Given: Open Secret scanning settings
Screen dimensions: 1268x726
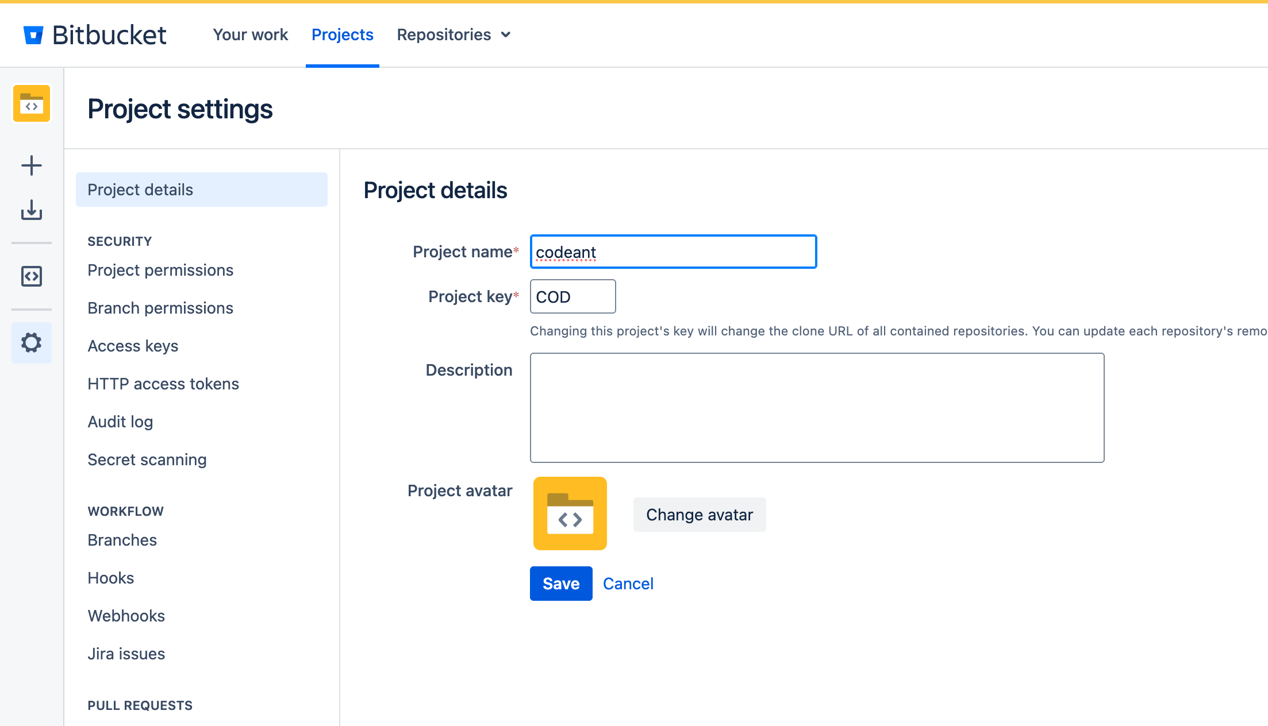Looking at the screenshot, I should point(147,459).
